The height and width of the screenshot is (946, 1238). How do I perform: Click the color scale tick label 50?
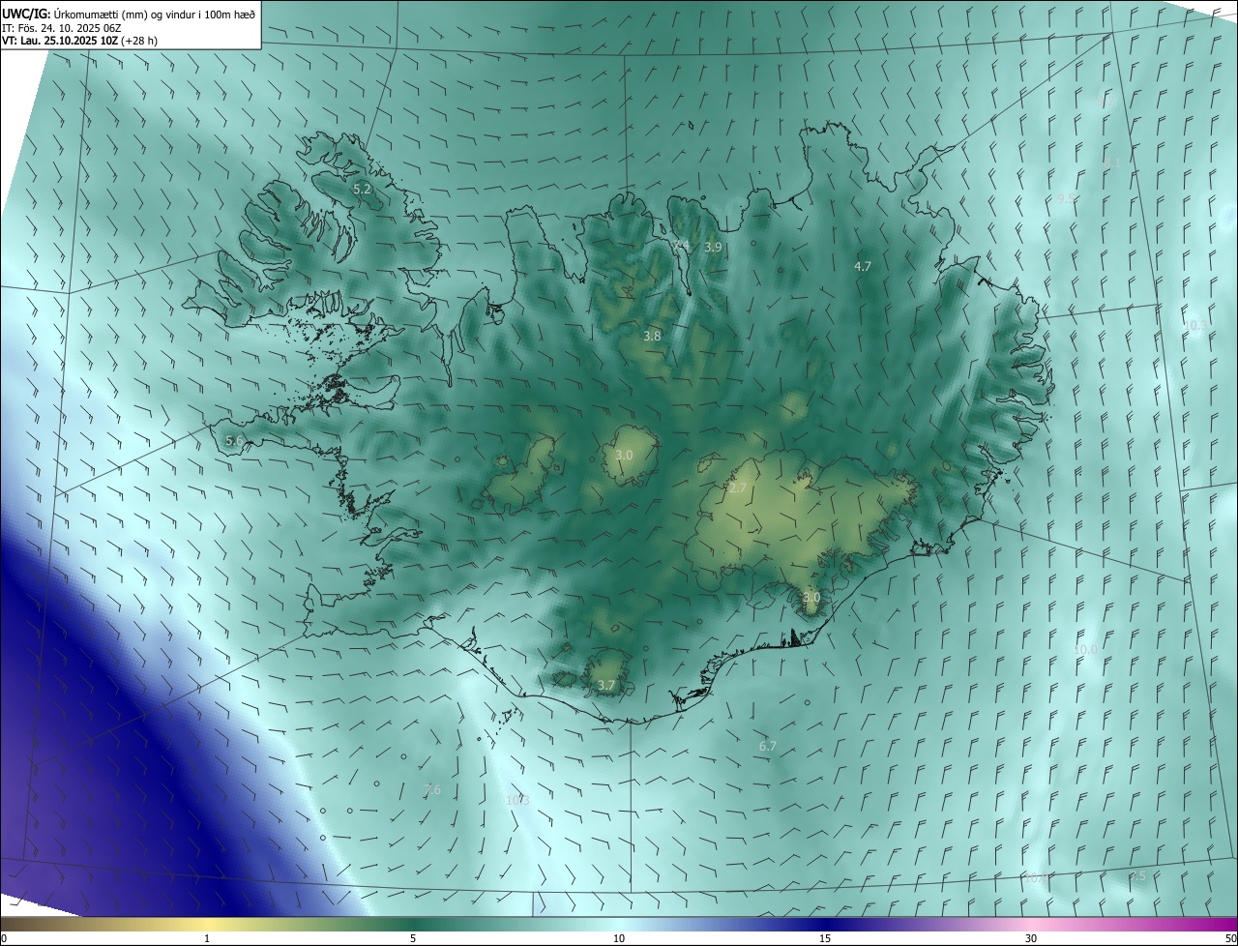1230,938
